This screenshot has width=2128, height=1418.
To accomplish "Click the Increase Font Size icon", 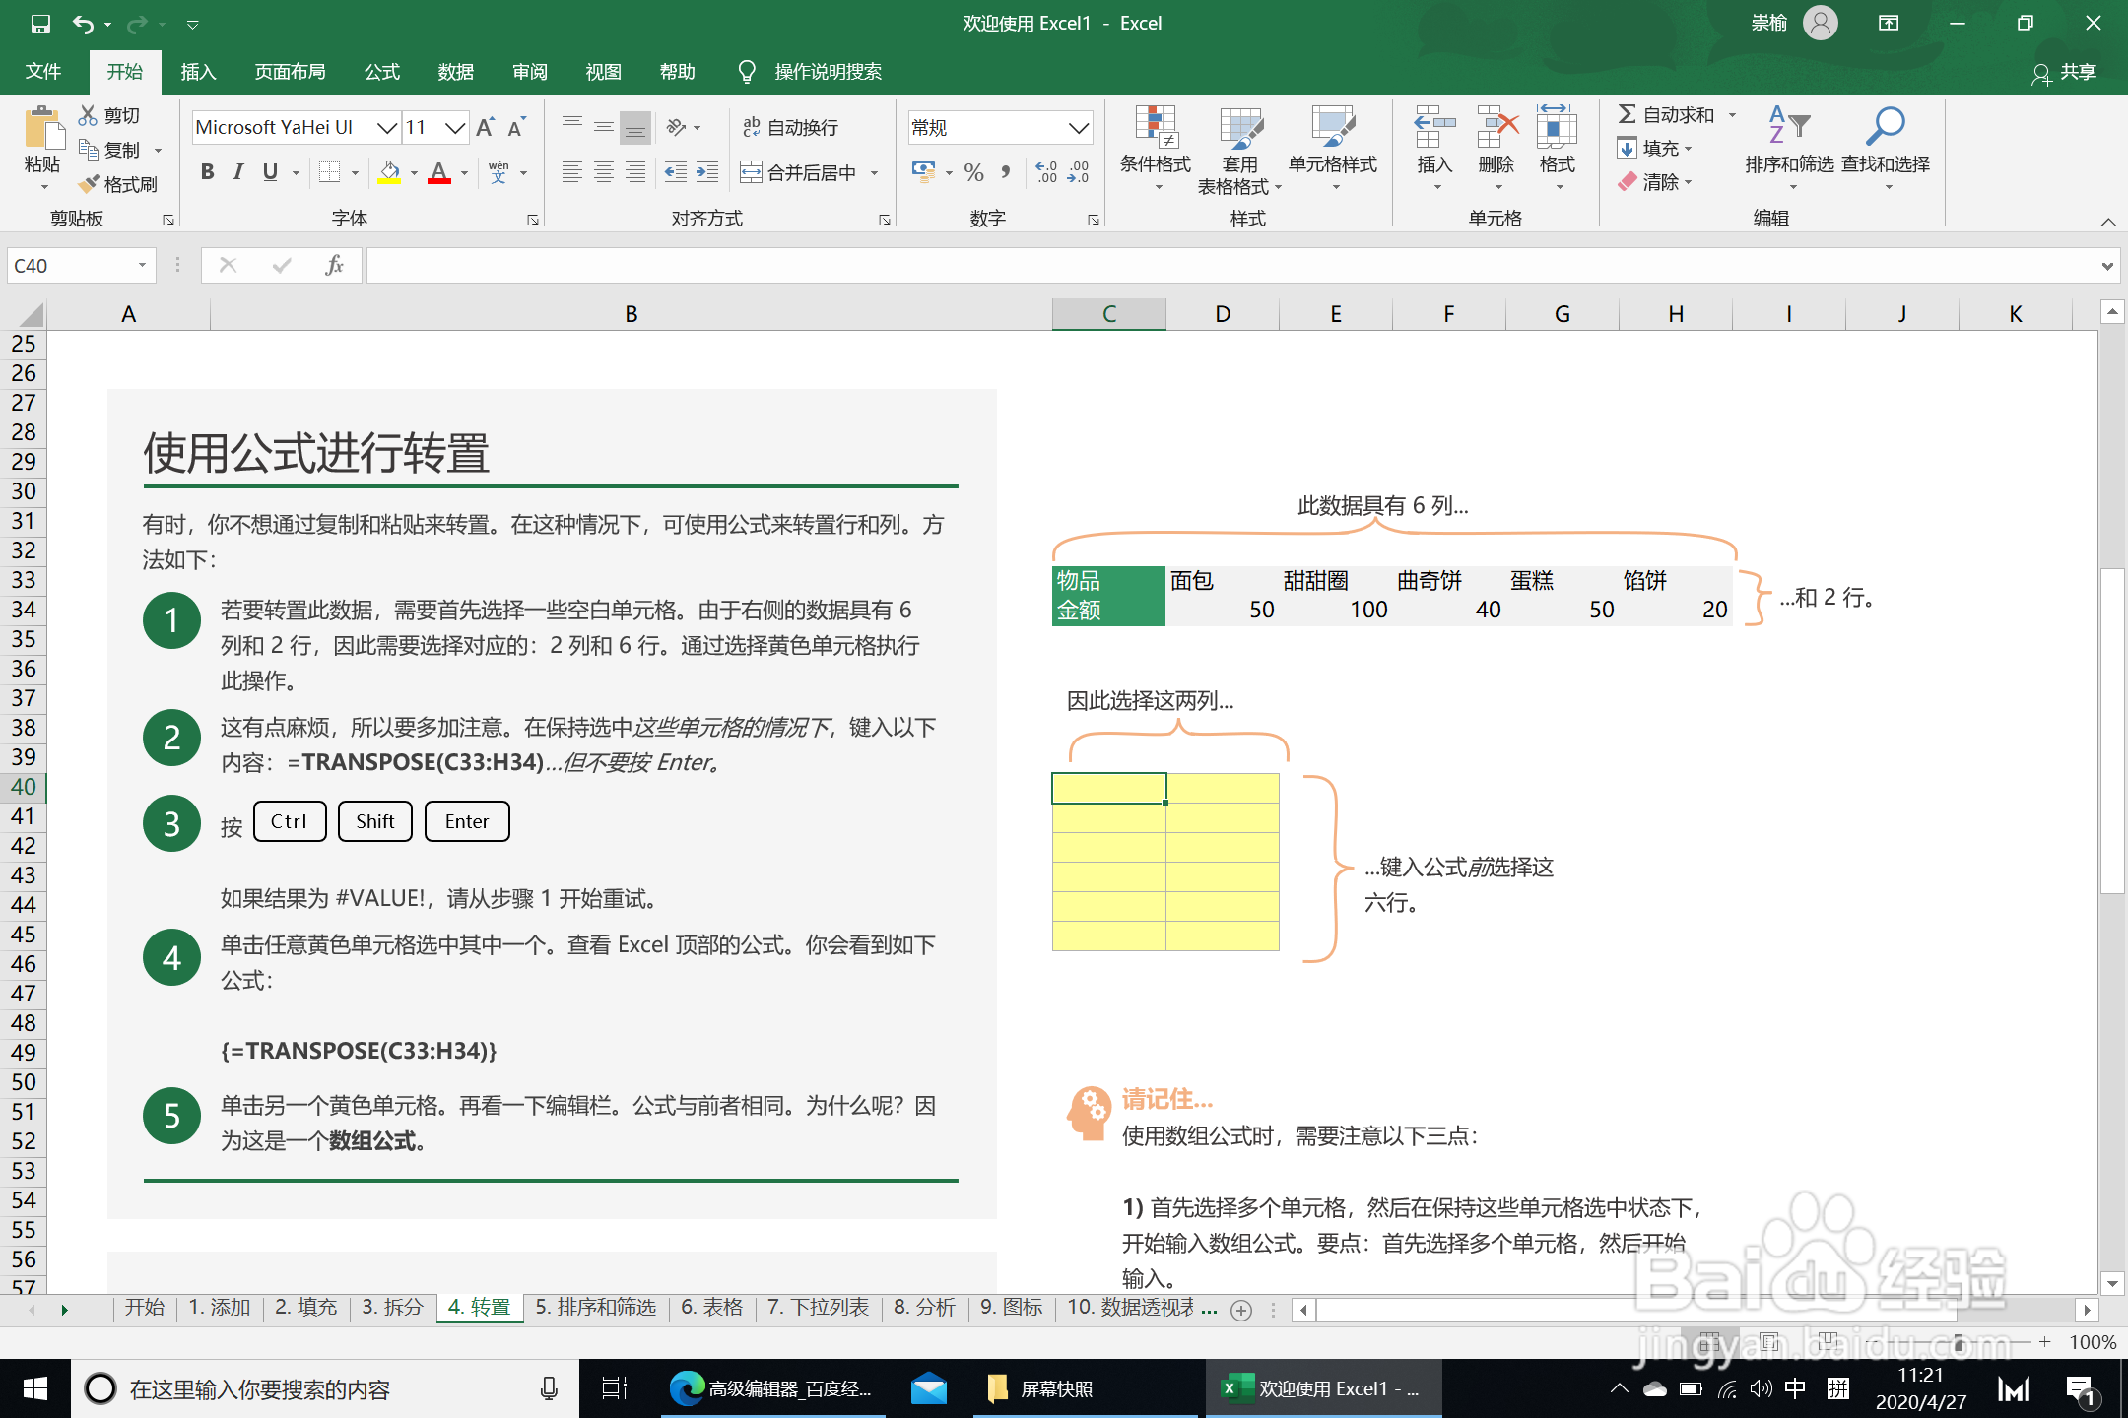I will [x=485, y=127].
